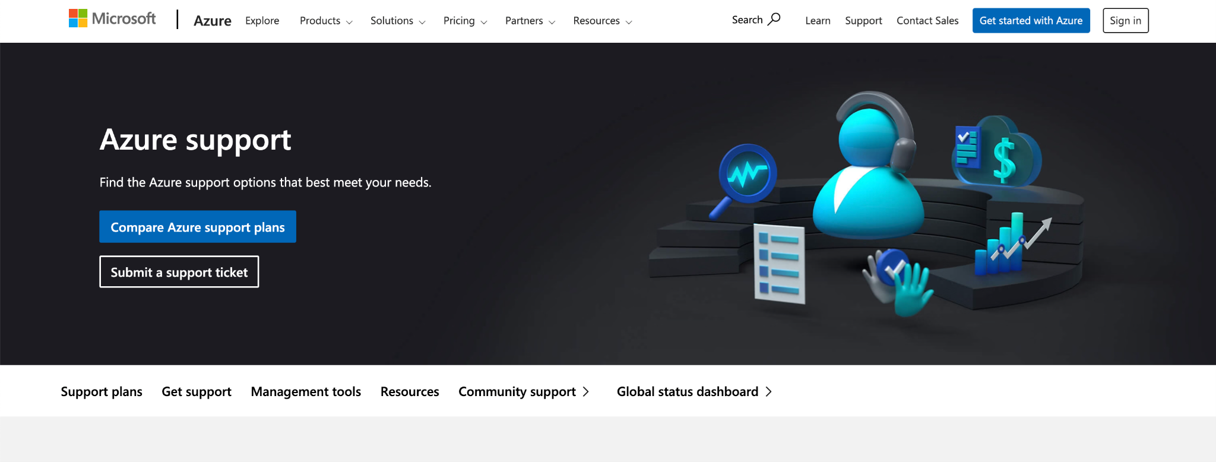
Task: Expand the Products dropdown
Action: point(326,21)
